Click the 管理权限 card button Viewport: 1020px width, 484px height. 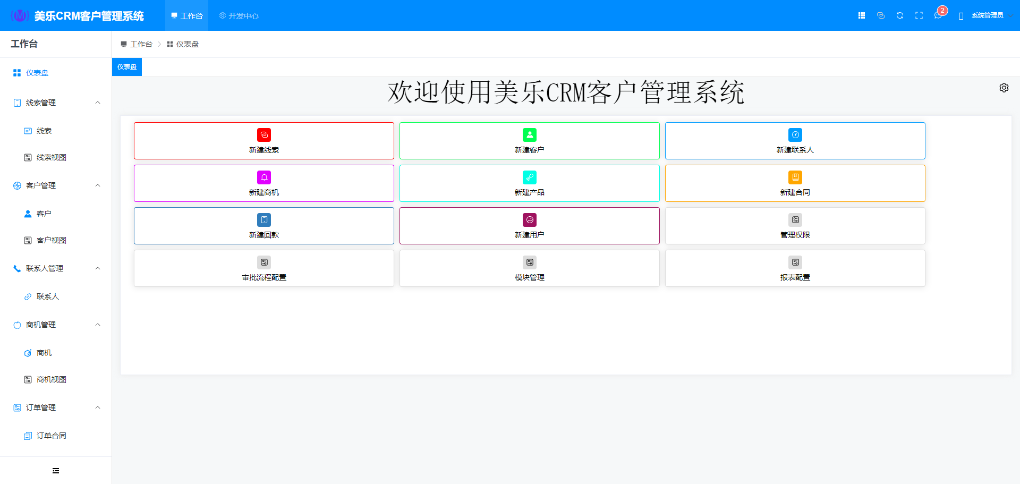pos(795,226)
